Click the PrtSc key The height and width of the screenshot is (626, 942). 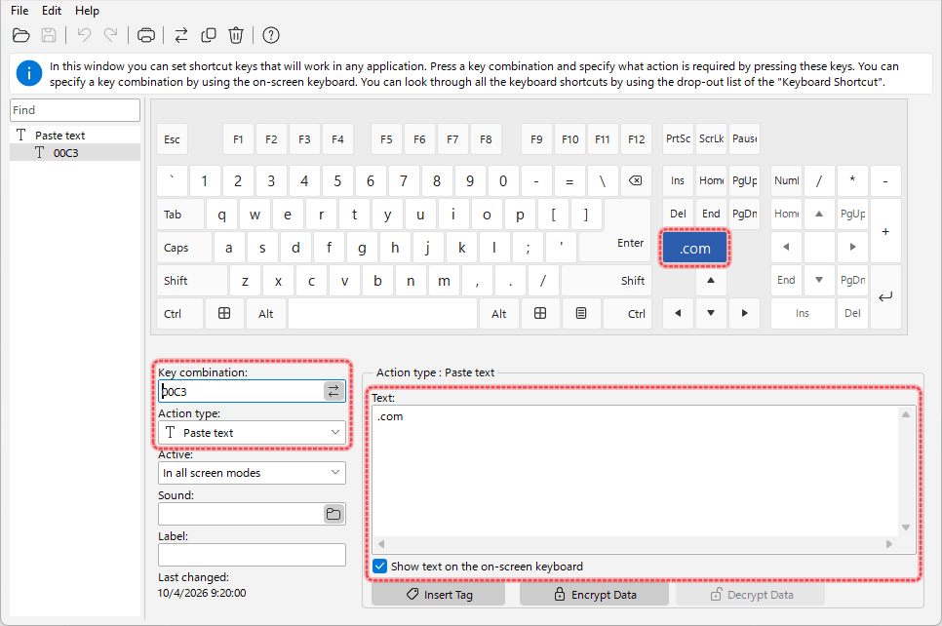[678, 138]
